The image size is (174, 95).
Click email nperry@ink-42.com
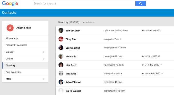(x=114, y=65)
